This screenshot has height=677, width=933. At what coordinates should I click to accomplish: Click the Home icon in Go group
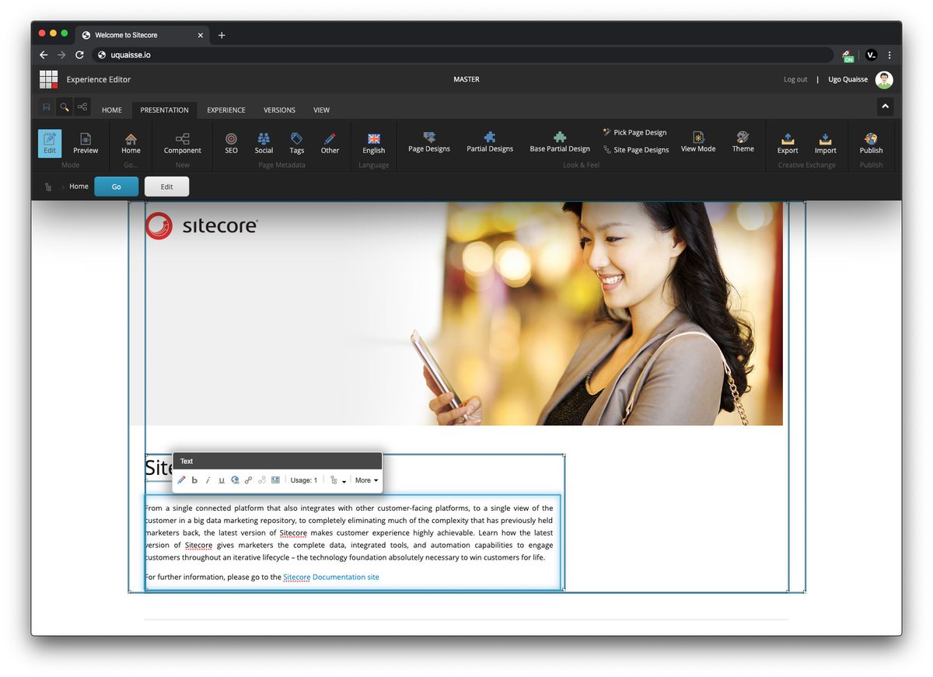(x=131, y=144)
